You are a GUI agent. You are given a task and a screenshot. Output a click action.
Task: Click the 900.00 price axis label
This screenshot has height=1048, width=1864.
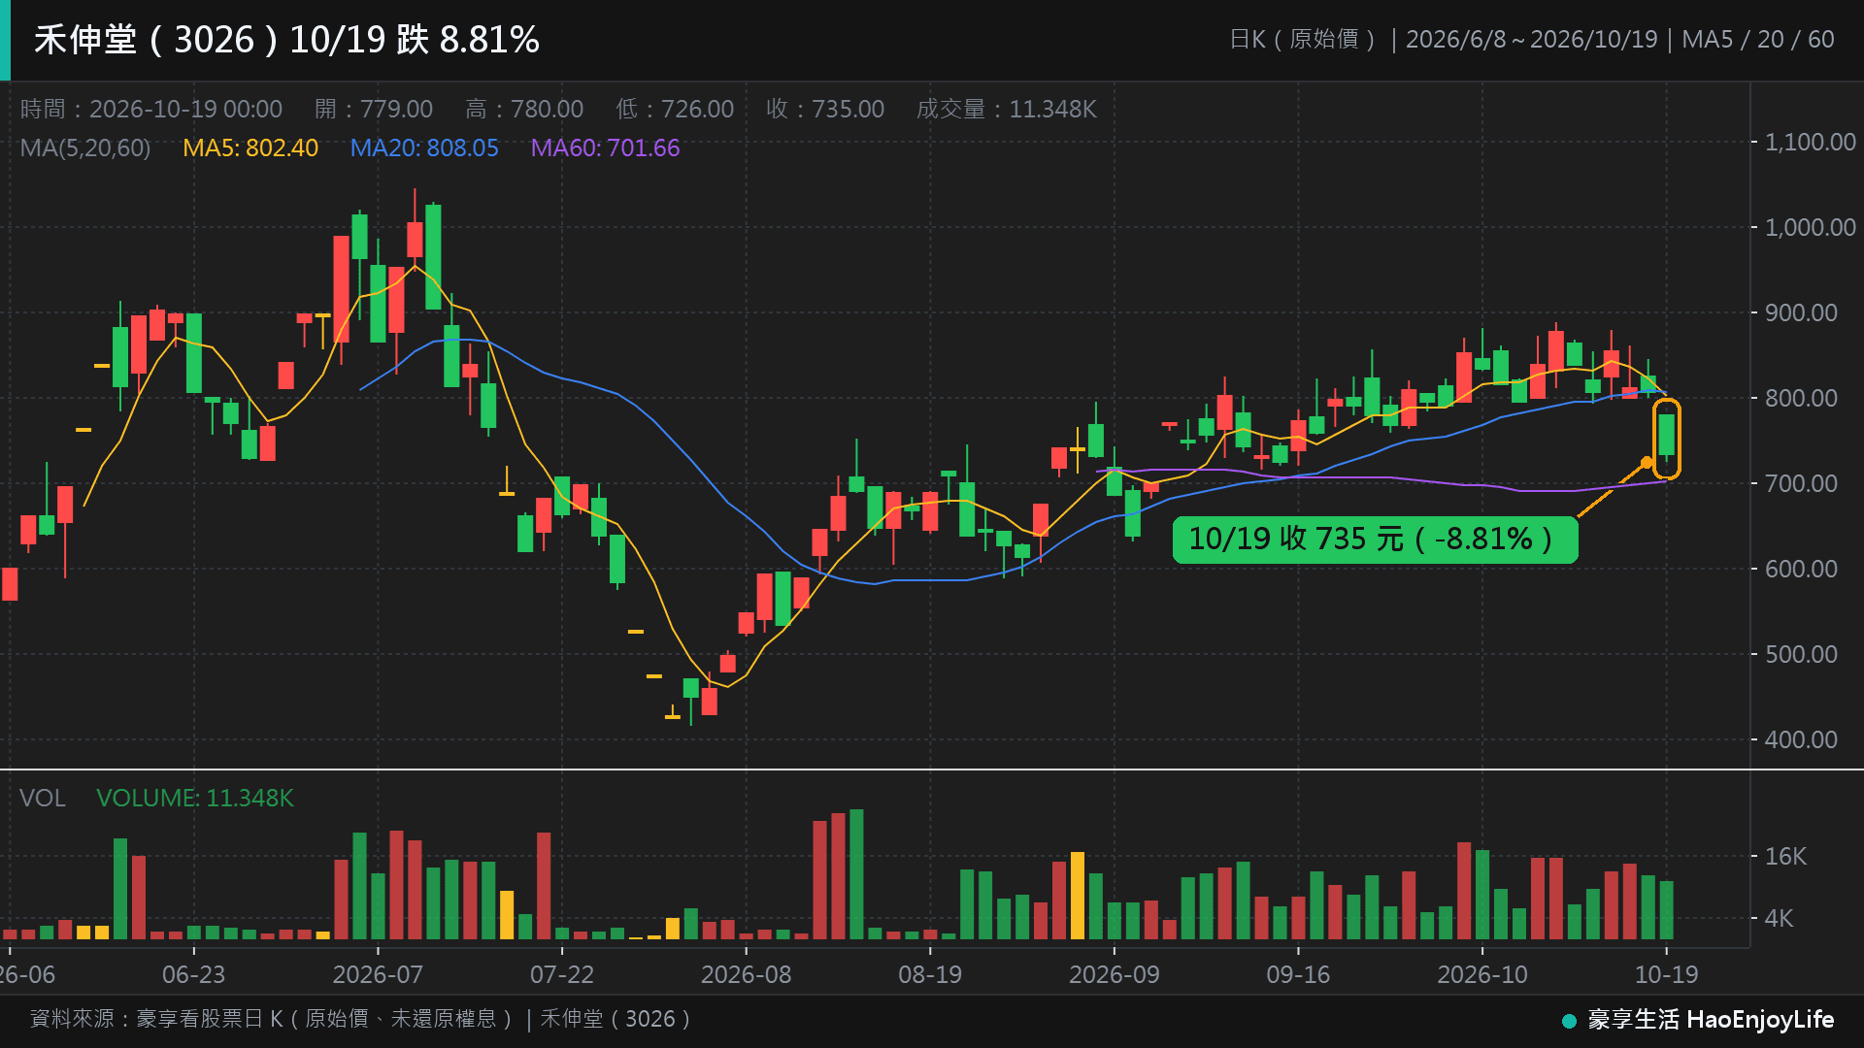click(x=1801, y=313)
